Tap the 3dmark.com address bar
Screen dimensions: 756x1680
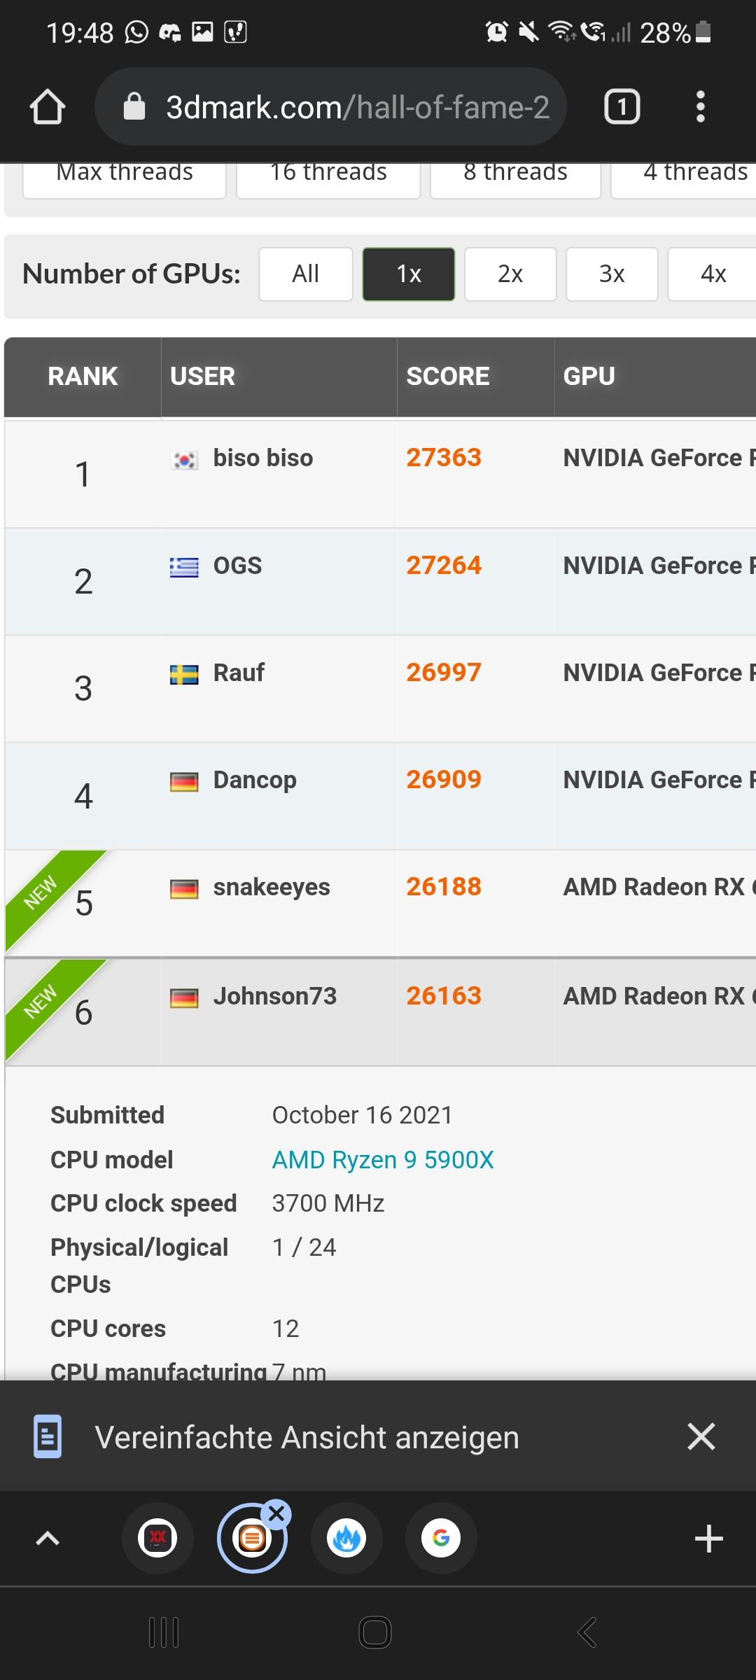[x=330, y=107]
